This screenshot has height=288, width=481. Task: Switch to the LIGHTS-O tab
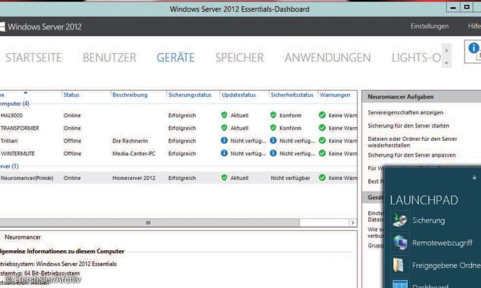click(x=416, y=58)
